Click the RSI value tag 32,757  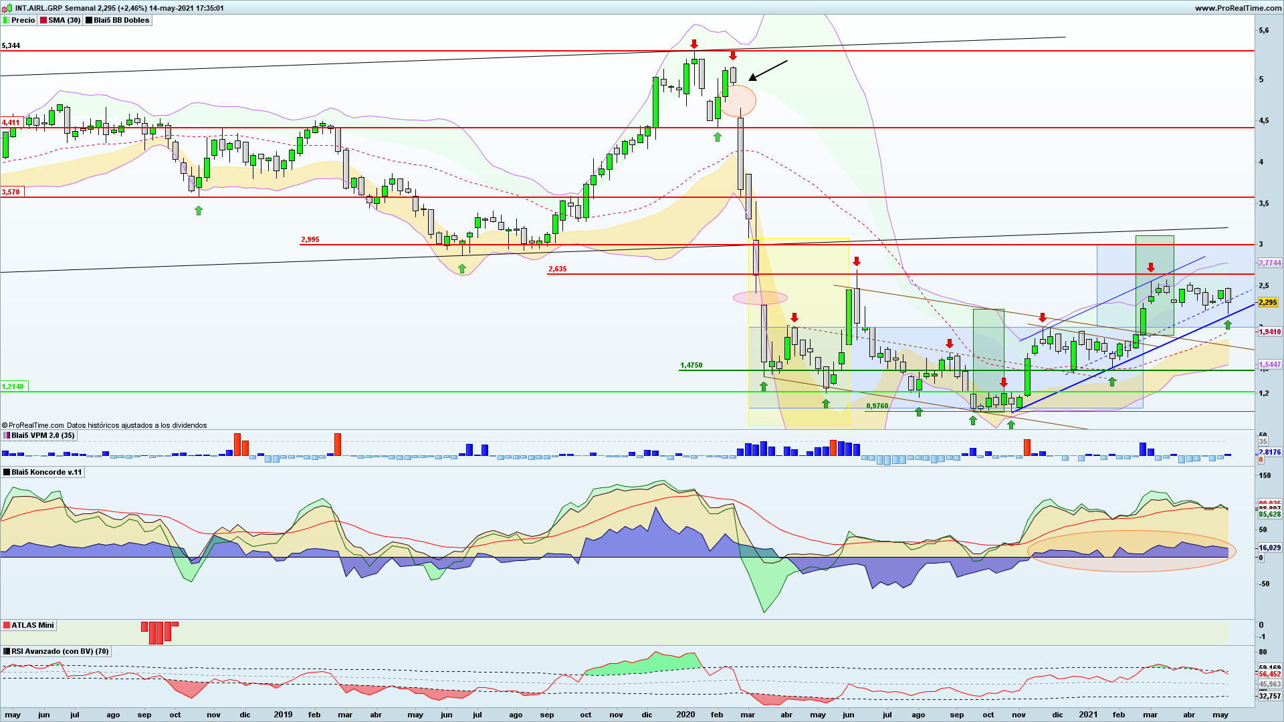coord(1270,696)
